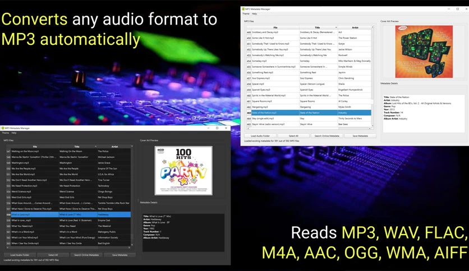This screenshot has width=469, height=271.
Task: Sort by the Artist column in the dark window
Action: pyautogui.click(x=114, y=147)
